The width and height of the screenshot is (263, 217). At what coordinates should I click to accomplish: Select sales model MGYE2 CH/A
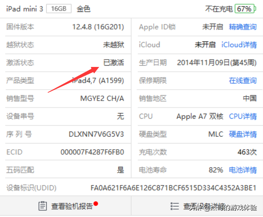(x=102, y=98)
